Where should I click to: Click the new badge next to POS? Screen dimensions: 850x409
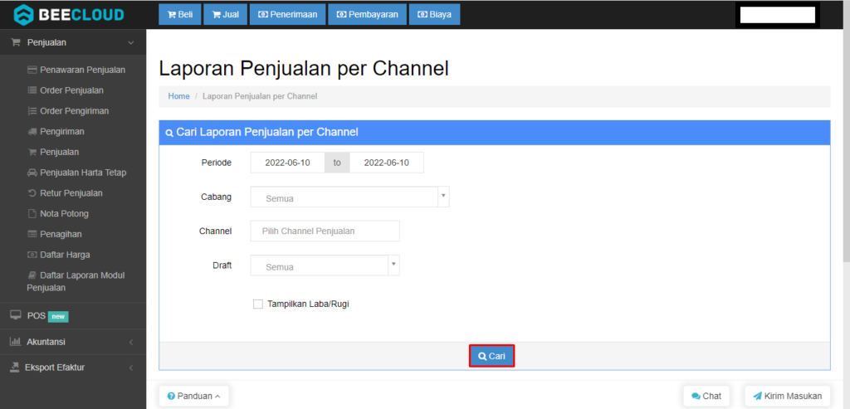pyautogui.click(x=58, y=316)
